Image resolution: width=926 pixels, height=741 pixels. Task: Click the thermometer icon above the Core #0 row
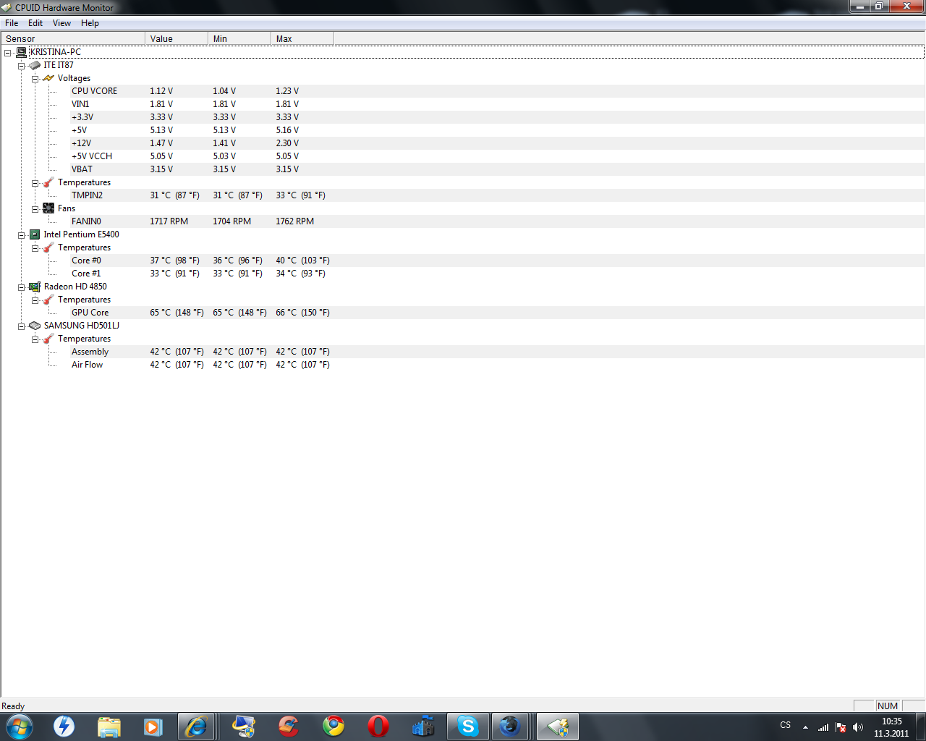[x=48, y=247]
